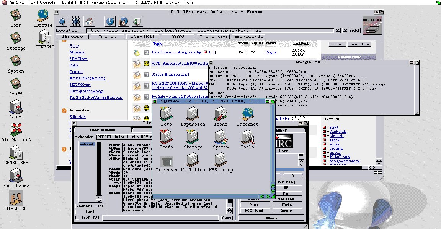Open the Devs drawer in System window
441x229 pixels.
point(166,117)
